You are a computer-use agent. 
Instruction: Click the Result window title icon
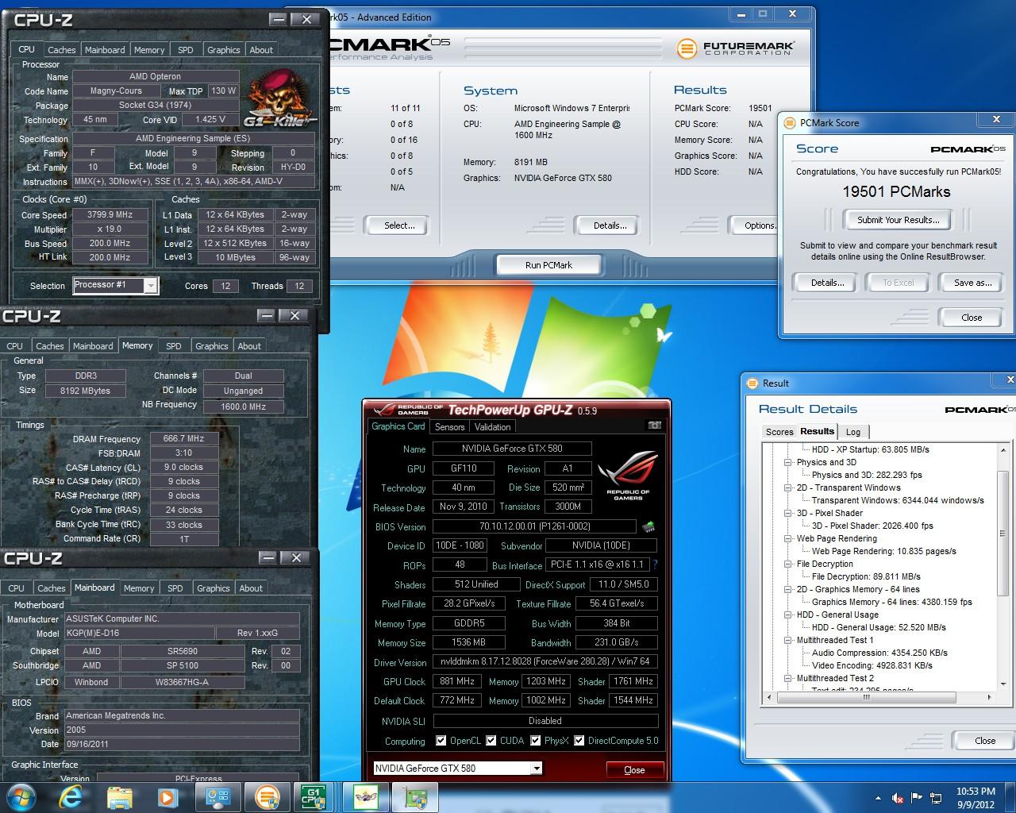pos(752,383)
